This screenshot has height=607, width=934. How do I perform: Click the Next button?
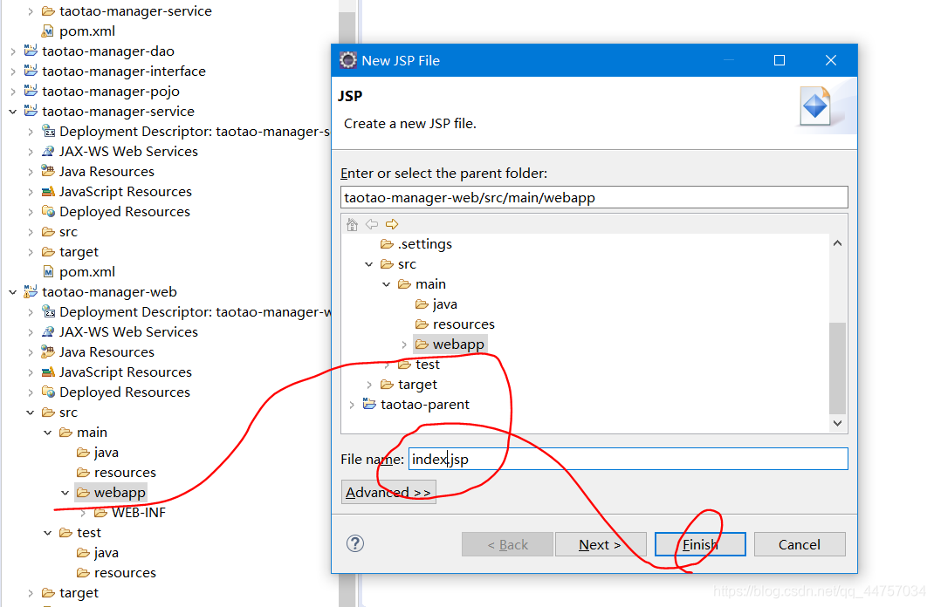pos(601,544)
